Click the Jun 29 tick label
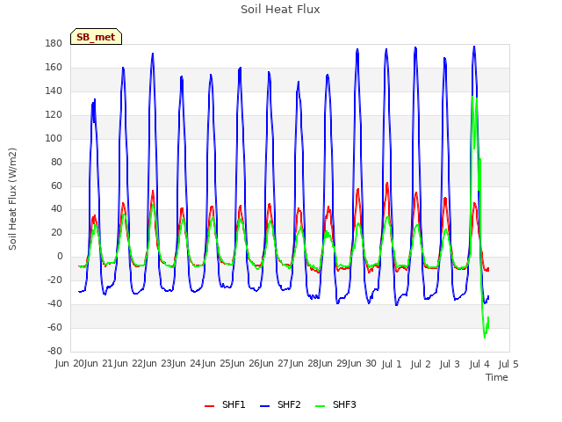Image resolution: width=562 pixels, height=422 pixels. pos(333,364)
